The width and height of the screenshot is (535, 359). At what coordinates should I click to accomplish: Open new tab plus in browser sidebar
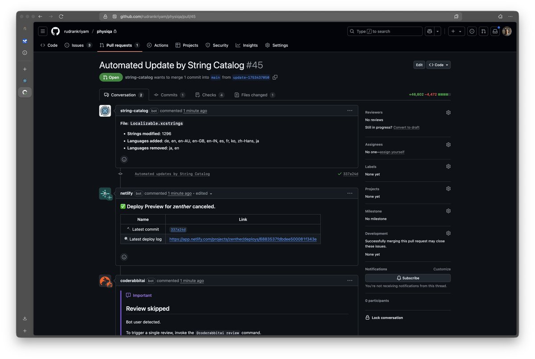point(25,69)
